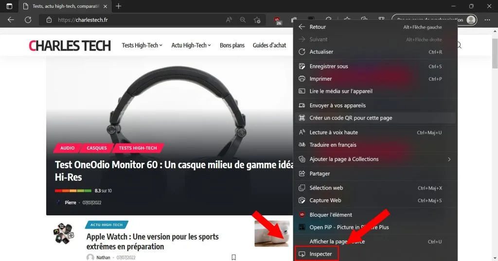This screenshot has height=261, width=498.
Task: Open the tab actions menu icon
Action: click(x=9, y=6)
